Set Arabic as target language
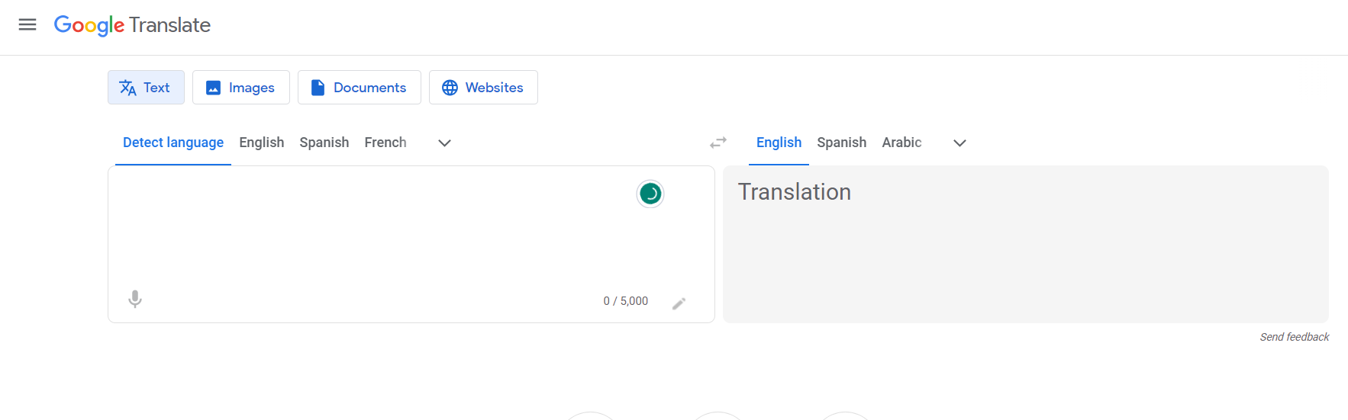 click(x=902, y=143)
